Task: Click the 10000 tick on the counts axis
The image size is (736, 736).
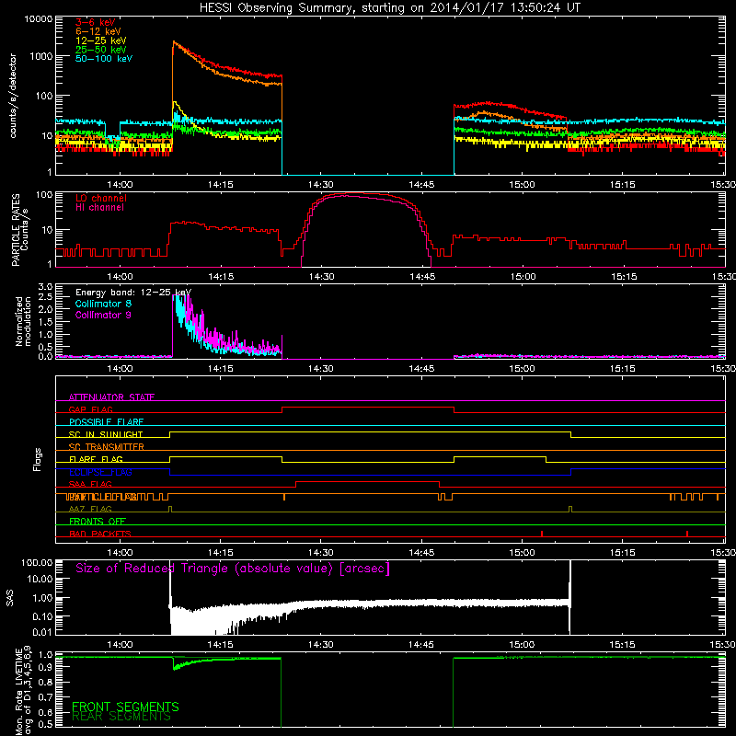Action: coord(39,19)
